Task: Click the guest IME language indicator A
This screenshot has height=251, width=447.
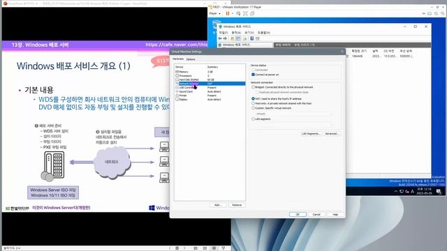Action: (x=412, y=191)
